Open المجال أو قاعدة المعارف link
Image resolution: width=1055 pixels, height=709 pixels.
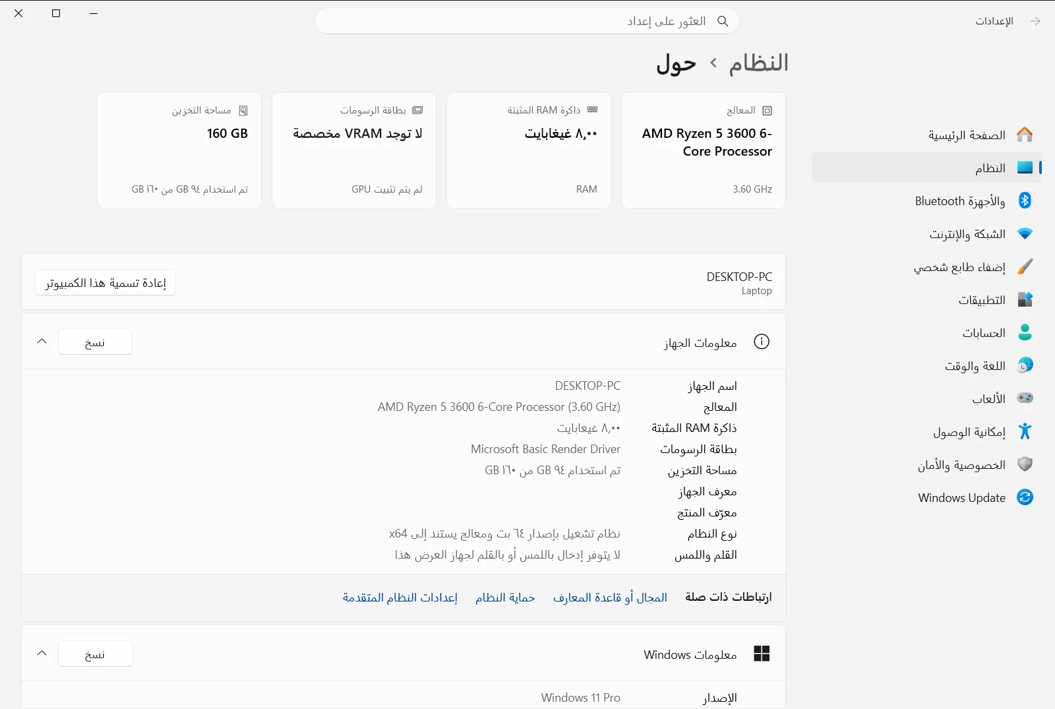pyautogui.click(x=610, y=598)
